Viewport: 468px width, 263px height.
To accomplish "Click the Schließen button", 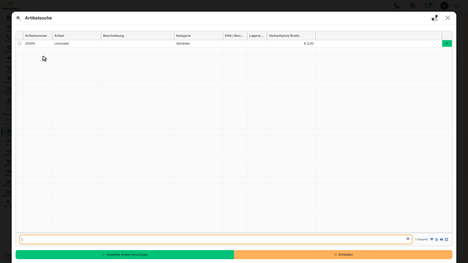I will tap(343, 255).
